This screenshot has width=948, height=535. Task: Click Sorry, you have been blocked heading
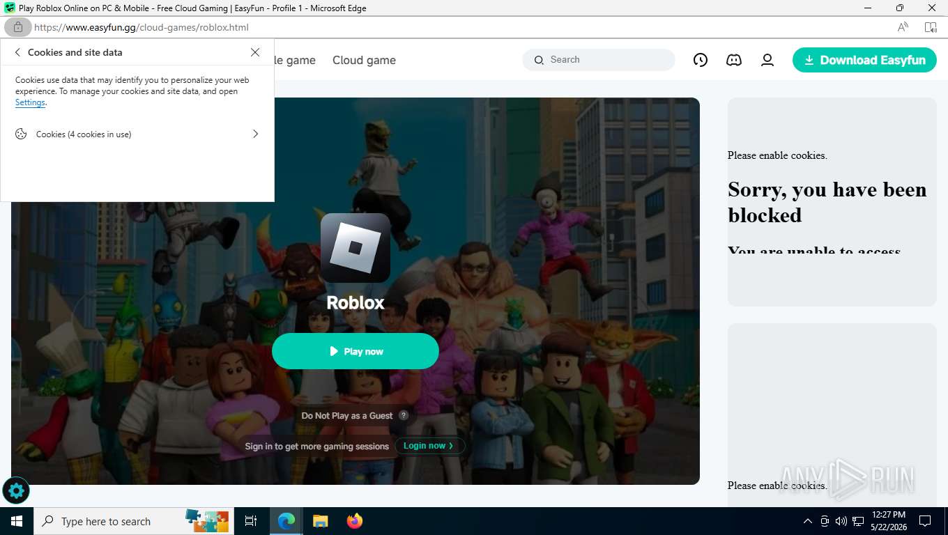(827, 202)
